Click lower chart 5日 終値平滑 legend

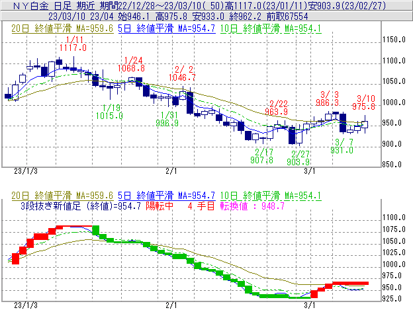coord(167,196)
